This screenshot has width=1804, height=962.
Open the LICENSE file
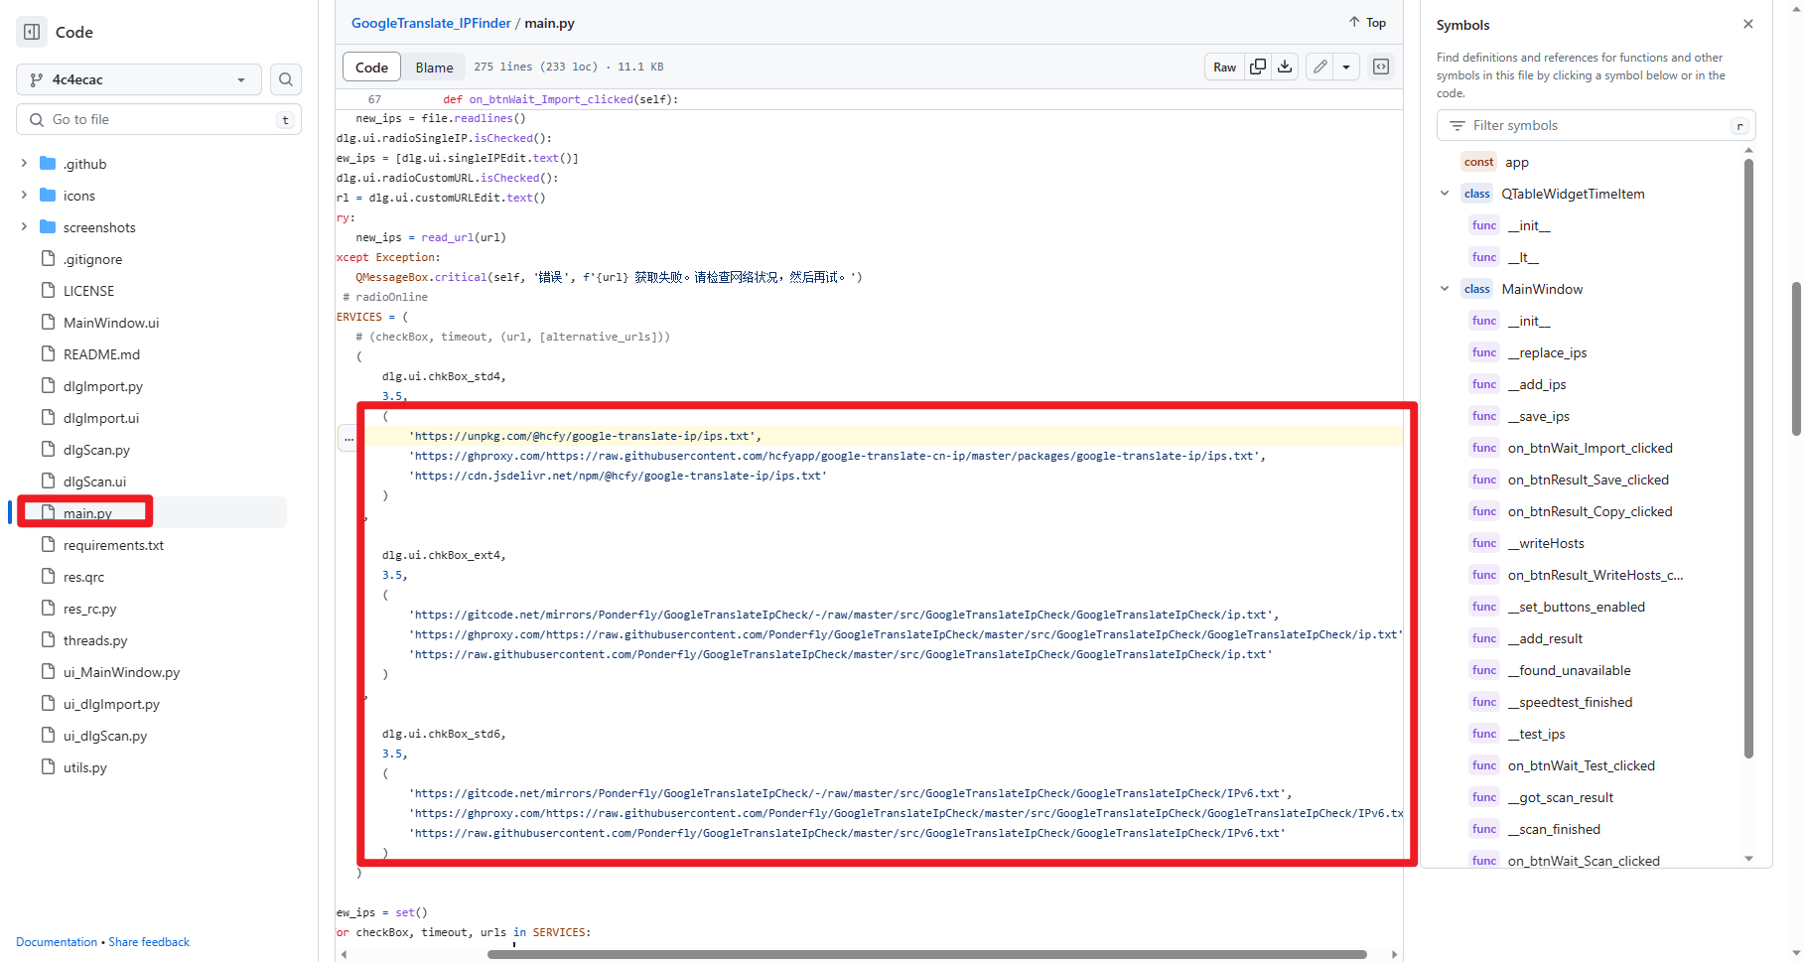(88, 291)
